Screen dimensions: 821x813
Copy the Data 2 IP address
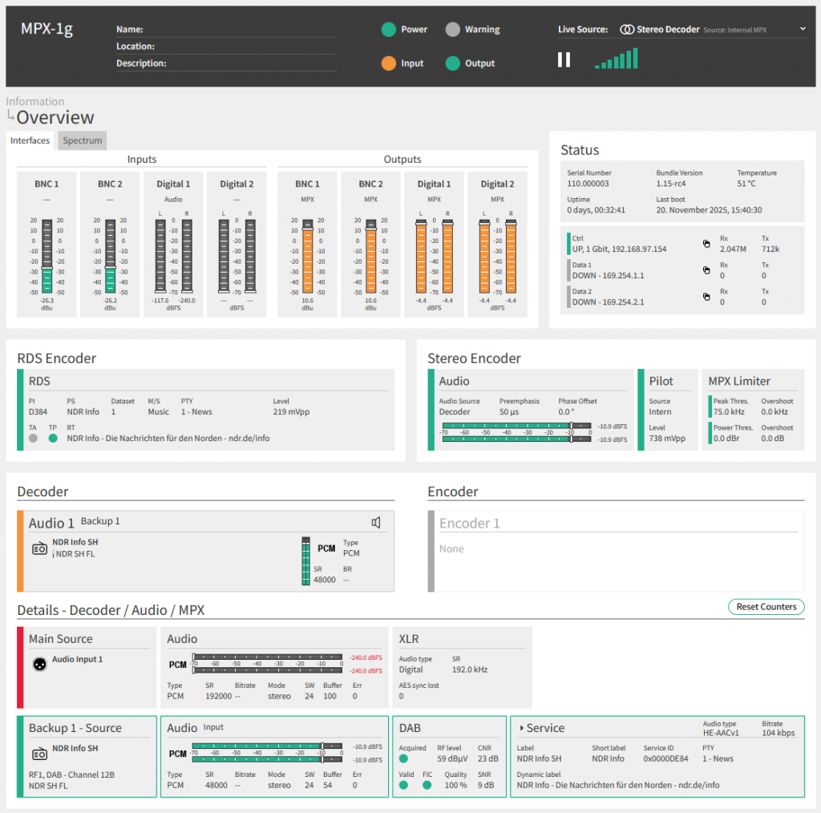pyautogui.click(x=706, y=297)
